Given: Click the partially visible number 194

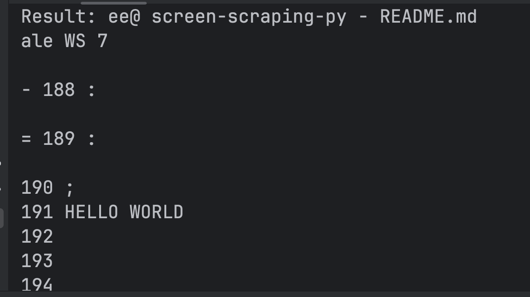Looking at the screenshot, I should [37, 284].
